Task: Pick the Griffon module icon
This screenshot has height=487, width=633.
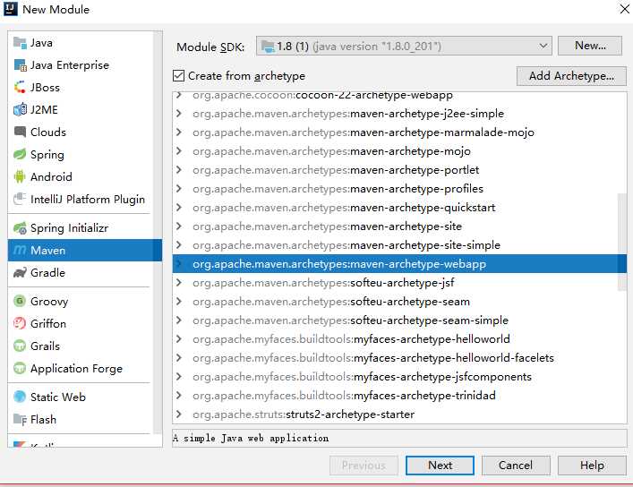Action: (20, 323)
